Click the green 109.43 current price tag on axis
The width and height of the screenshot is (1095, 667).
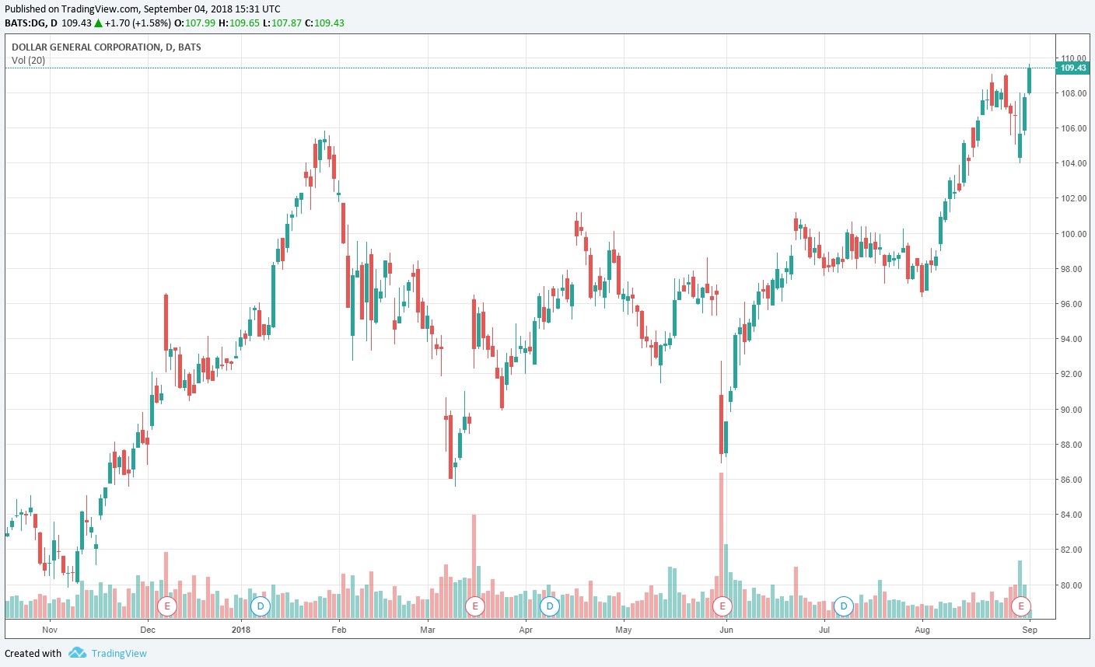(1073, 68)
